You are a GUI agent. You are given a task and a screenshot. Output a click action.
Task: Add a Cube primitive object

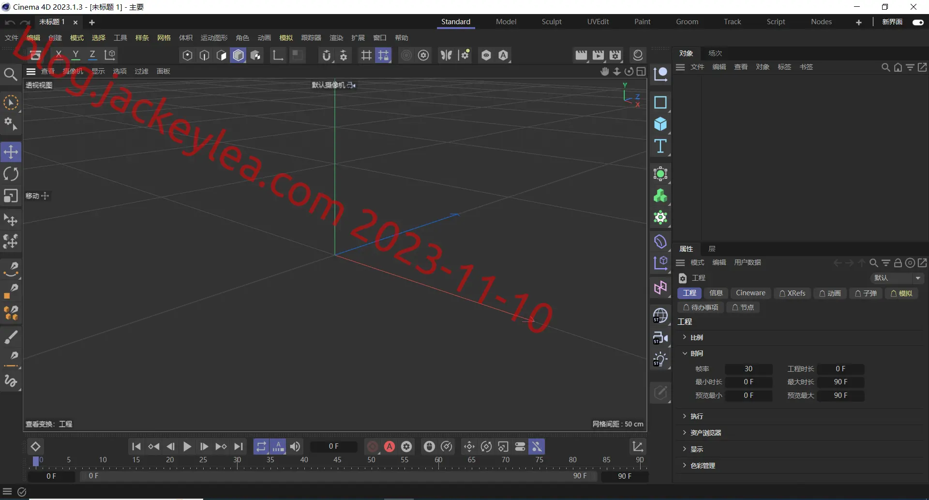pyautogui.click(x=660, y=124)
